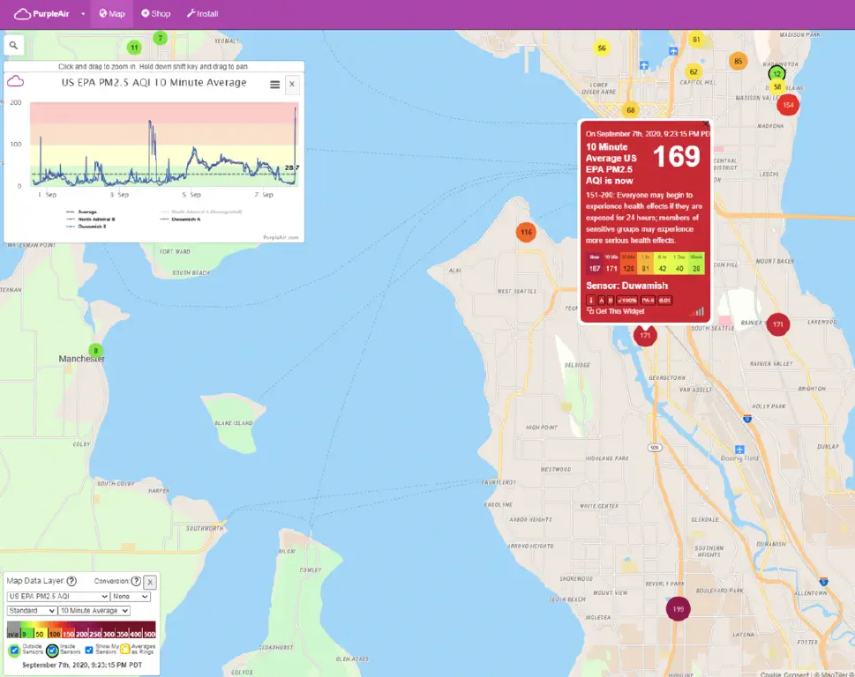Select the red sensor marker showing 154

(x=788, y=105)
